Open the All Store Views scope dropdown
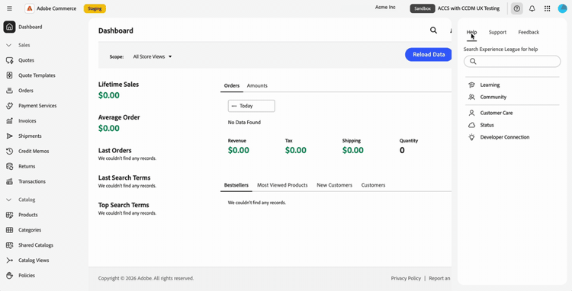The height and width of the screenshot is (291, 572). coord(153,56)
